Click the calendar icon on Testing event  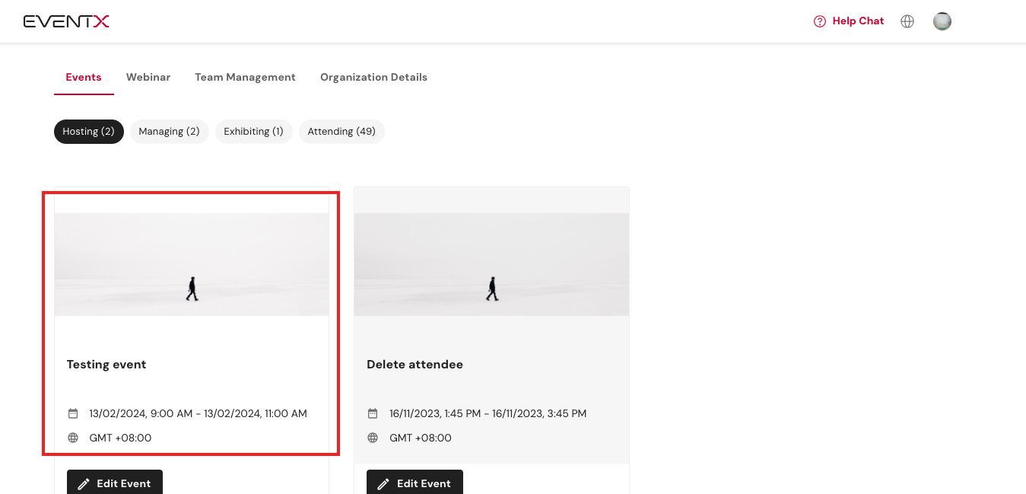tap(73, 413)
